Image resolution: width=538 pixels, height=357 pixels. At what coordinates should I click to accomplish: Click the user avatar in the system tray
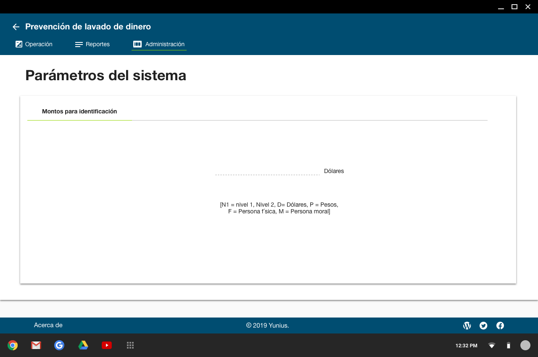tap(525, 345)
